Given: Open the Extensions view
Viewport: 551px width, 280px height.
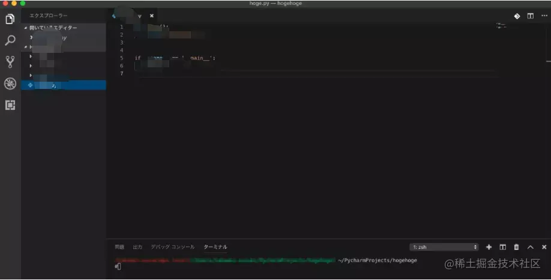Looking at the screenshot, I should pyautogui.click(x=10, y=105).
